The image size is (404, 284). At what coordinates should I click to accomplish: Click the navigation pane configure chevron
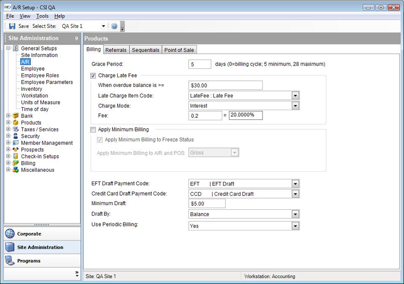[77, 274]
